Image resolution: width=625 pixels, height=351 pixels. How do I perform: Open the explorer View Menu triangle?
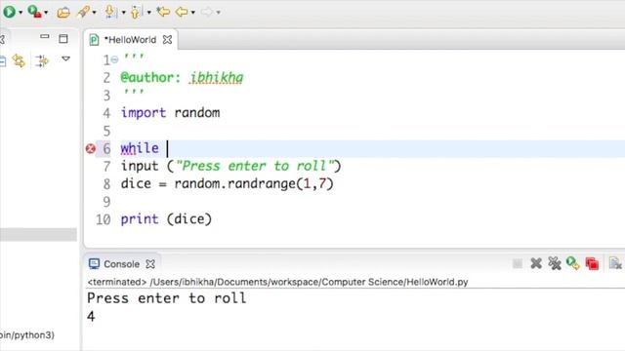[65, 58]
